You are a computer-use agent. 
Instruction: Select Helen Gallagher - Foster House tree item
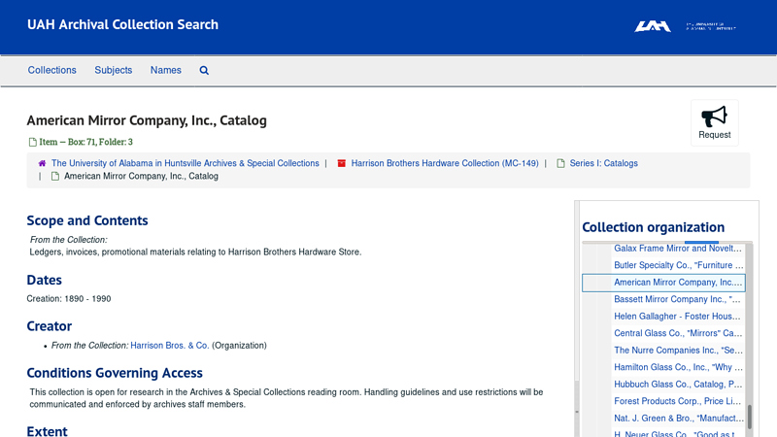(x=677, y=317)
